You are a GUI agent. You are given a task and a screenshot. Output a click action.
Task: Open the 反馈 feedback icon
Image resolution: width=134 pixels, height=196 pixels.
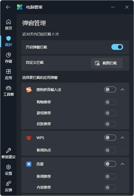point(9,184)
